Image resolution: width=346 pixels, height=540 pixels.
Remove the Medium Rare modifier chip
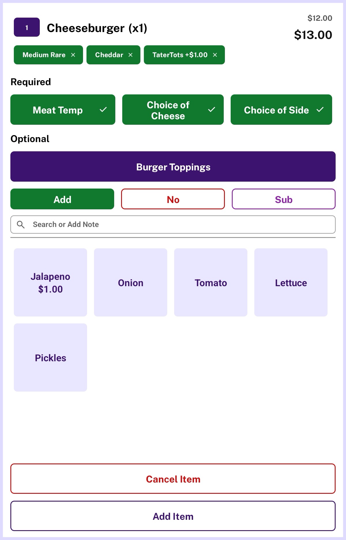pos(73,55)
